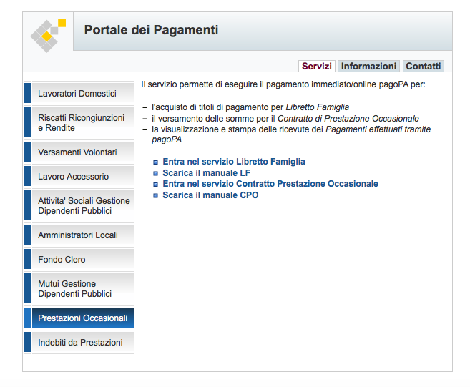Open the Contatti tab
The height and width of the screenshot is (387, 470).
coord(424,66)
